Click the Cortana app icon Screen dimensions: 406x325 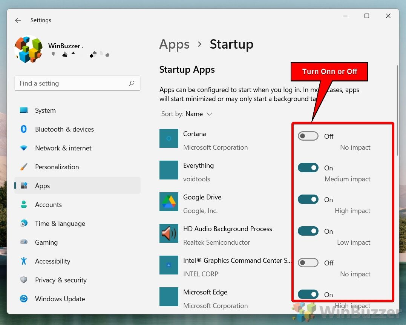(x=169, y=138)
